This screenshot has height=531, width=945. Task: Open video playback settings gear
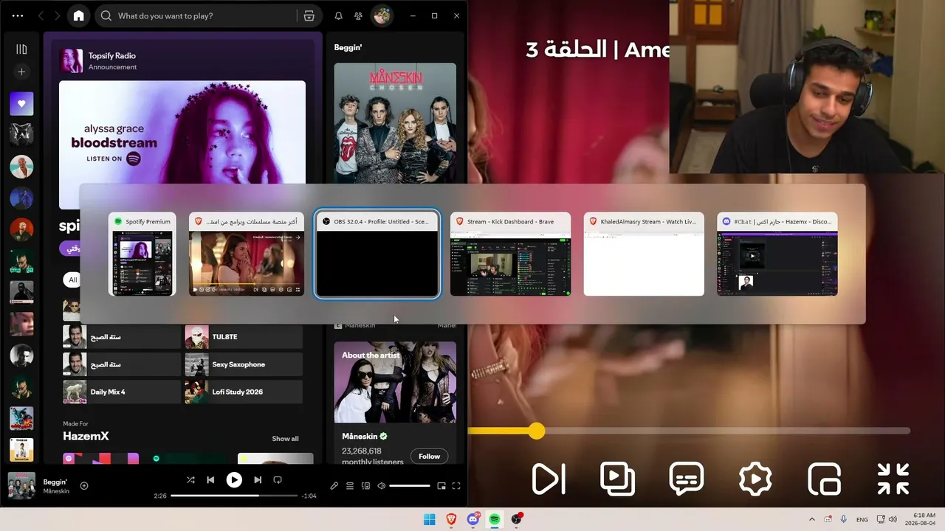tap(755, 479)
